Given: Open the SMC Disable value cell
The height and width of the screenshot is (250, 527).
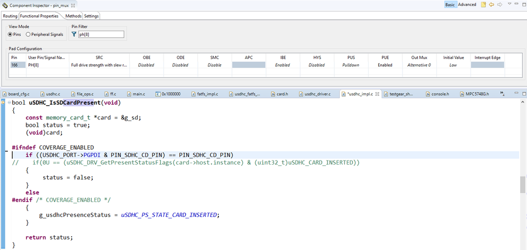Looking at the screenshot, I should point(214,65).
